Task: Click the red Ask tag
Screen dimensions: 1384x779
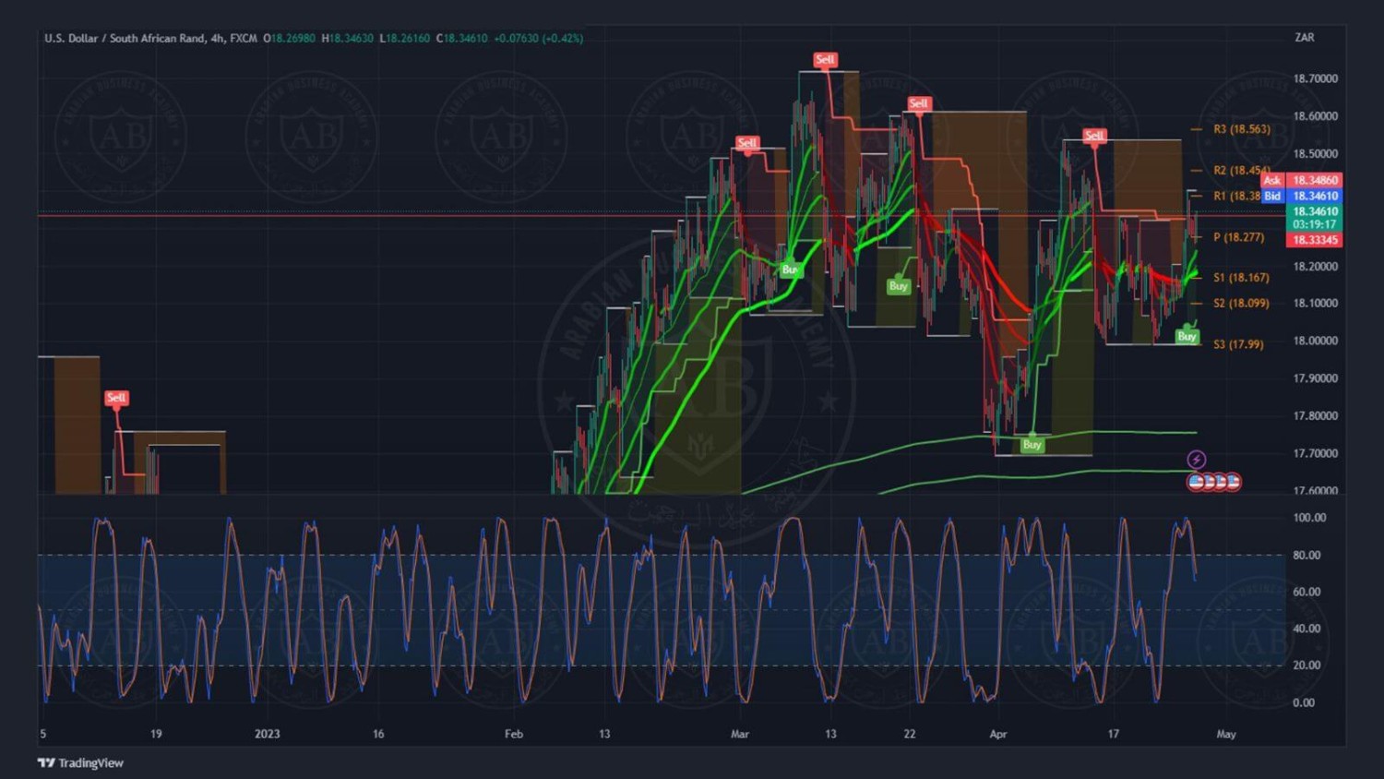Action: pyautogui.click(x=1272, y=180)
